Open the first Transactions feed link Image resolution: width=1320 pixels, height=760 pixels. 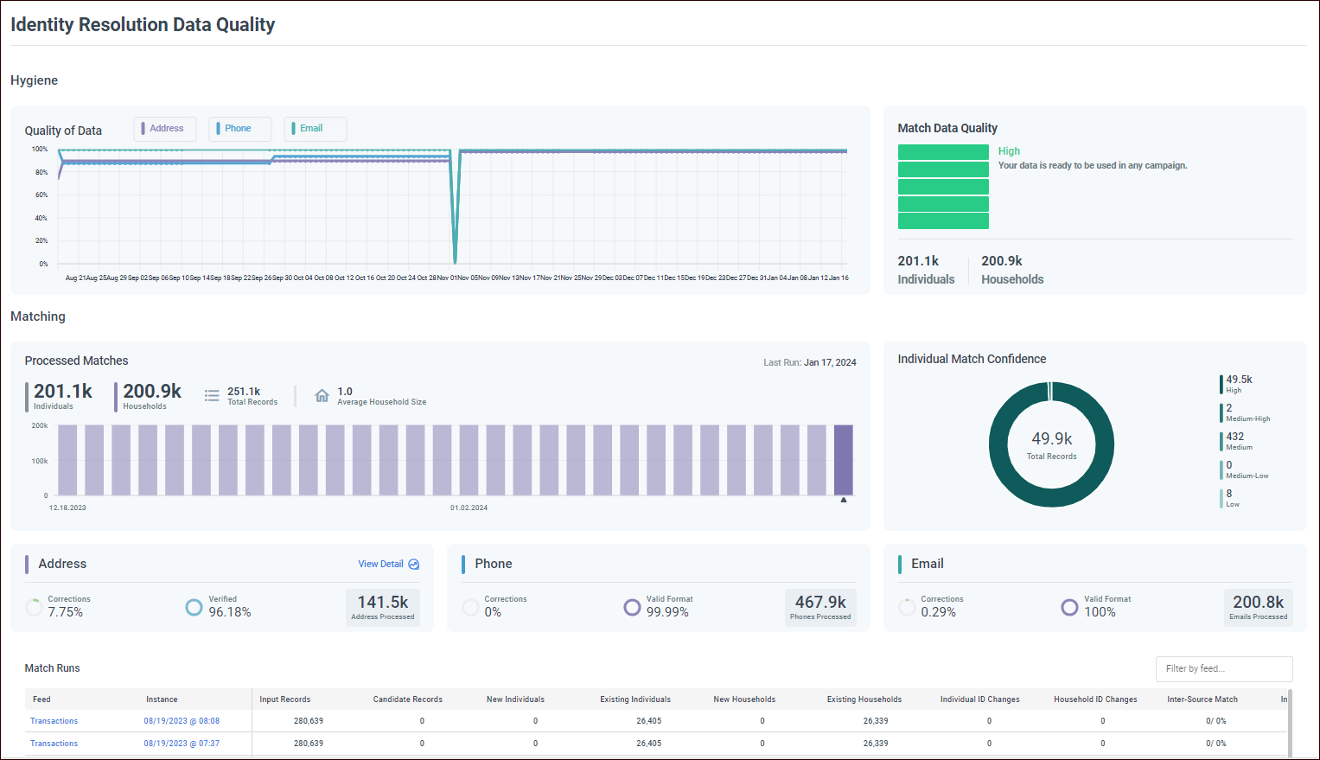(x=54, y=721)
